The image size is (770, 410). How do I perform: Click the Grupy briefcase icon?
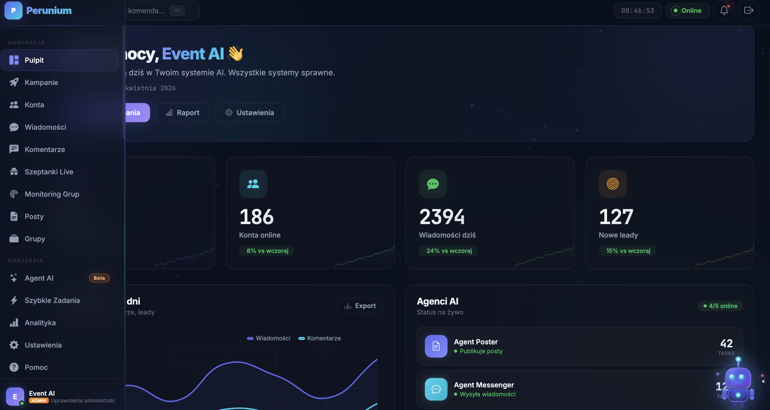[14, 239]
